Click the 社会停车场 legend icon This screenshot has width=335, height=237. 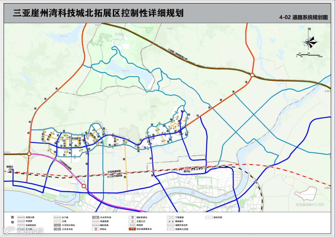[96, 217]
